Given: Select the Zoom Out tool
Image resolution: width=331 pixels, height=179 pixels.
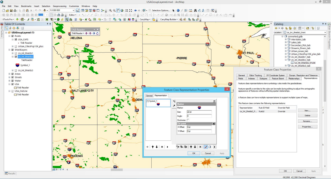Looking at the screenshot, I should pyautogui.click(x=114, y=10).
